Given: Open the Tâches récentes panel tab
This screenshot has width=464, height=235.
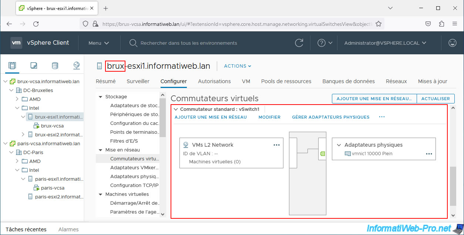Looking at the screenshot, I should click(26, 229).
